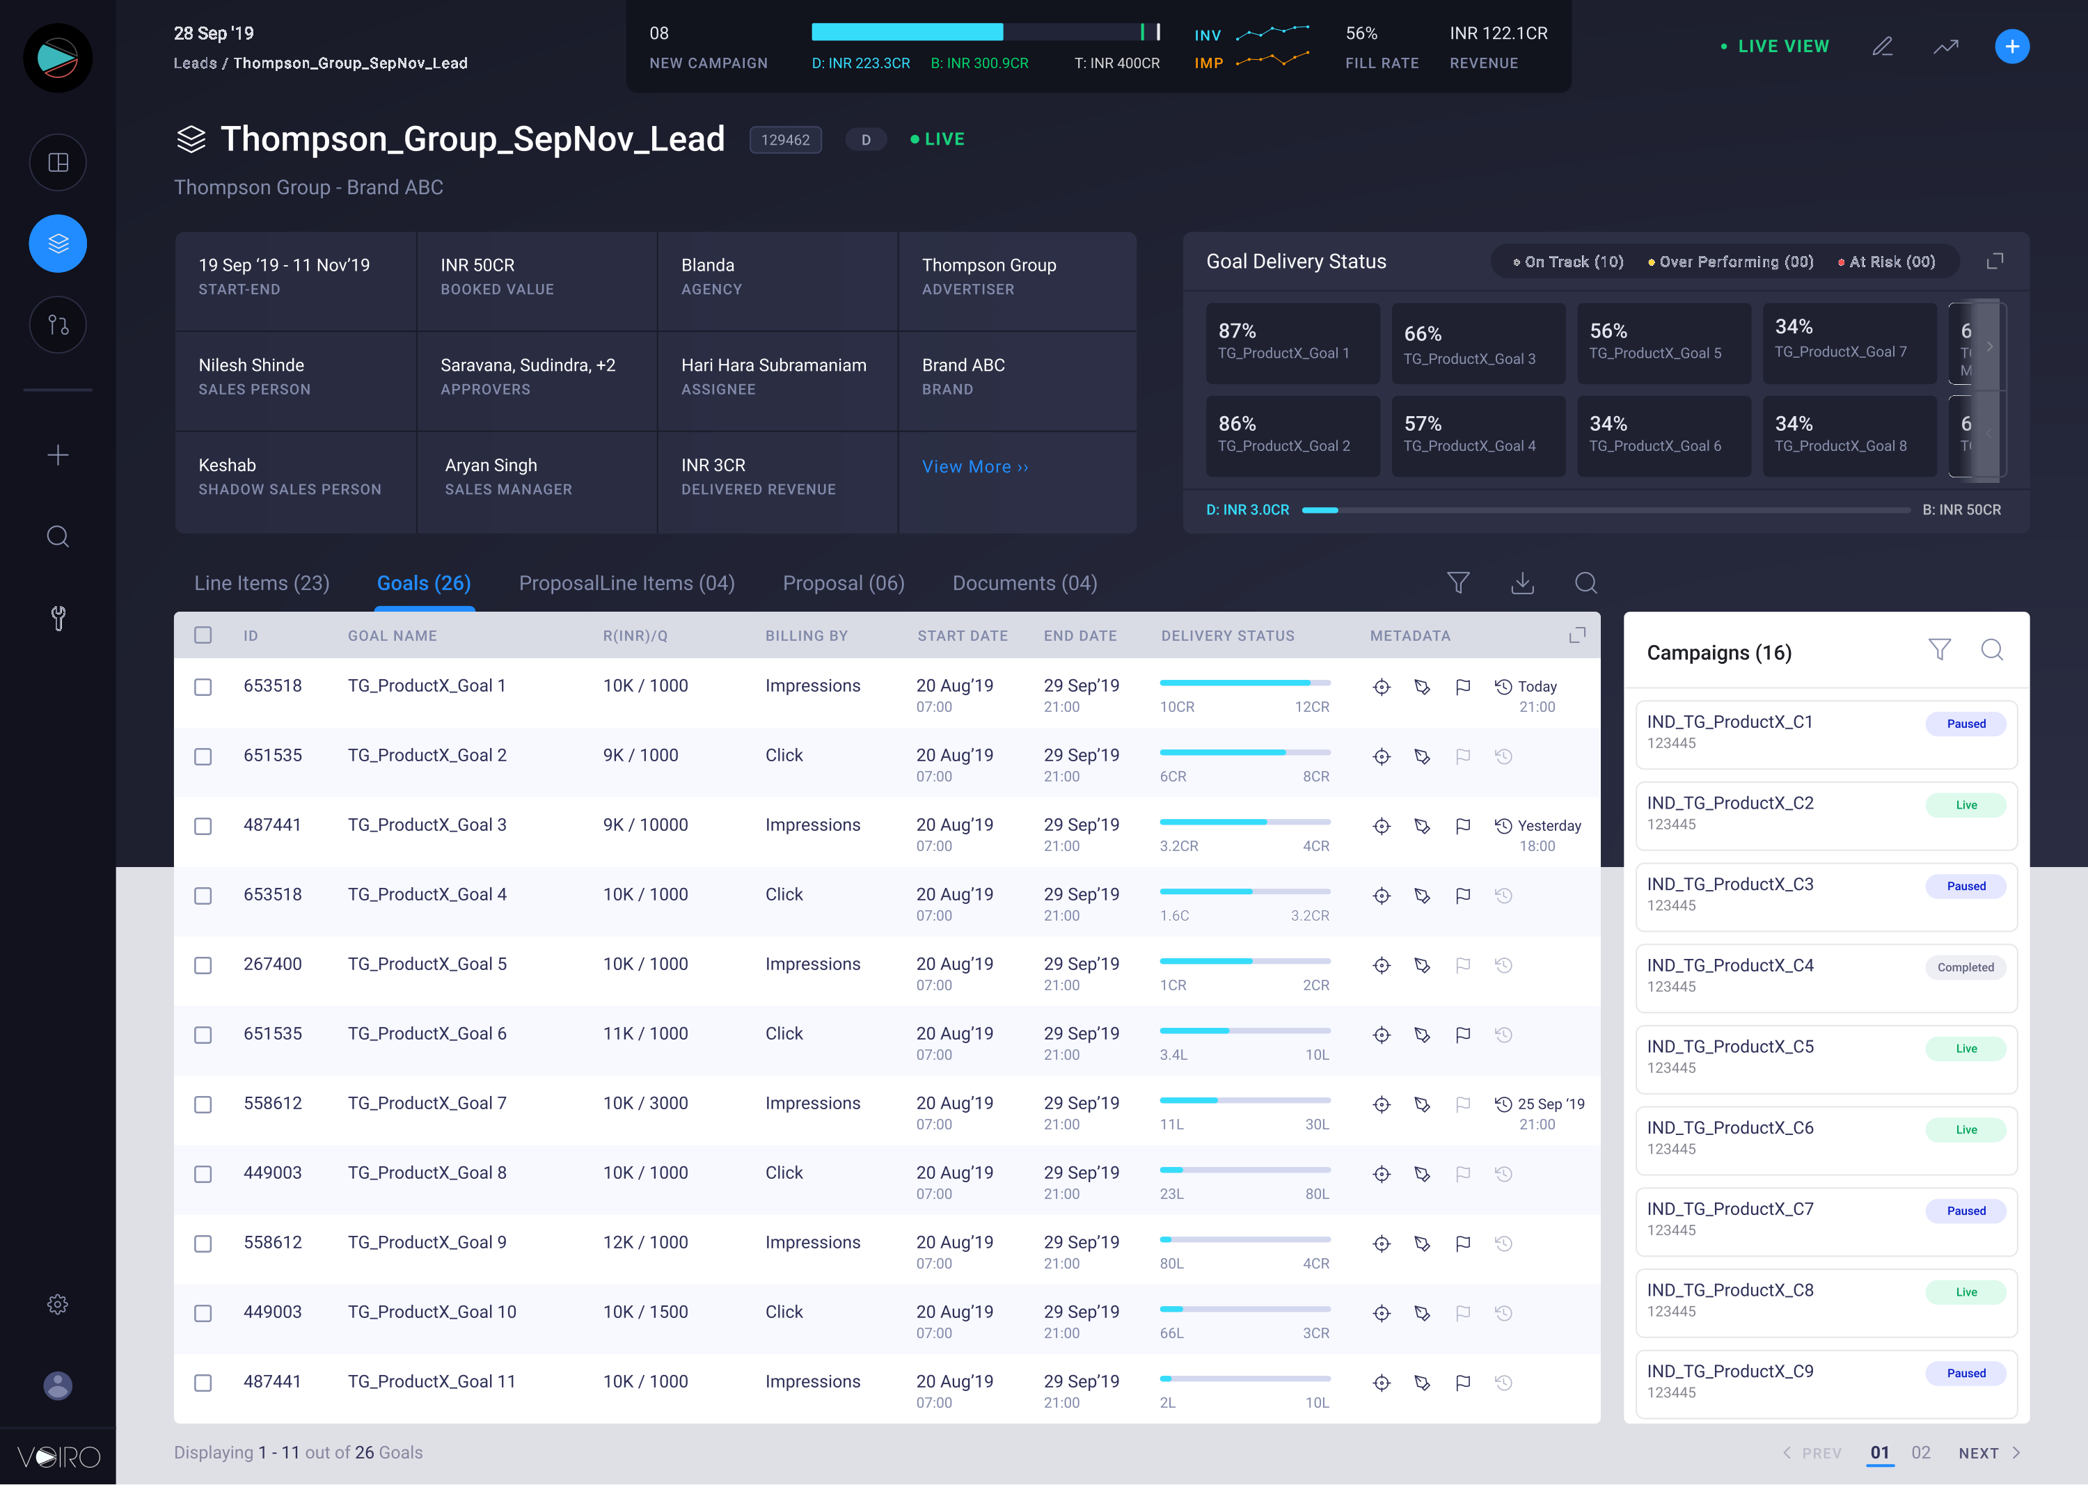This screenshot has height=1485, width=2088.
Task: Click target icon for TG_ProductX_Goal 1
Action: click(x=1381, y=687)
